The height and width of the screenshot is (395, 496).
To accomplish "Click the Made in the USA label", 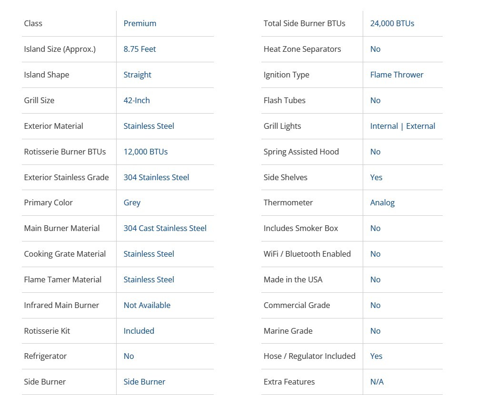I will click(293, 279).
